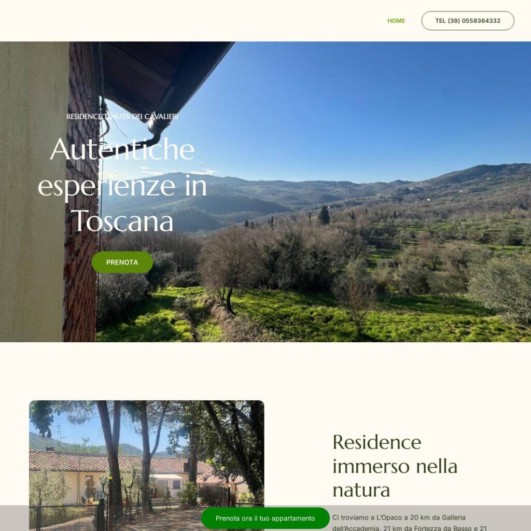Select Prenota ora il tuo appartamento button
Viewport: 531px width, 531px height.
point(265,518)
